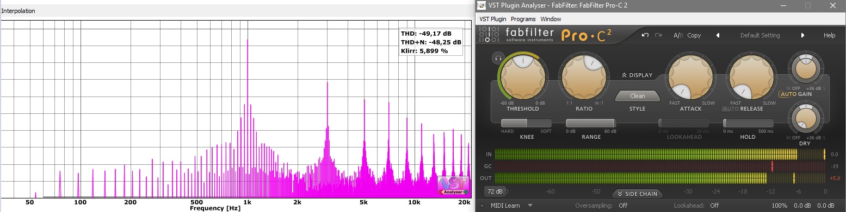
Task: Minimize the VST Plugin Analyser window
Action: pyautogui.click(x=783, y=5)
